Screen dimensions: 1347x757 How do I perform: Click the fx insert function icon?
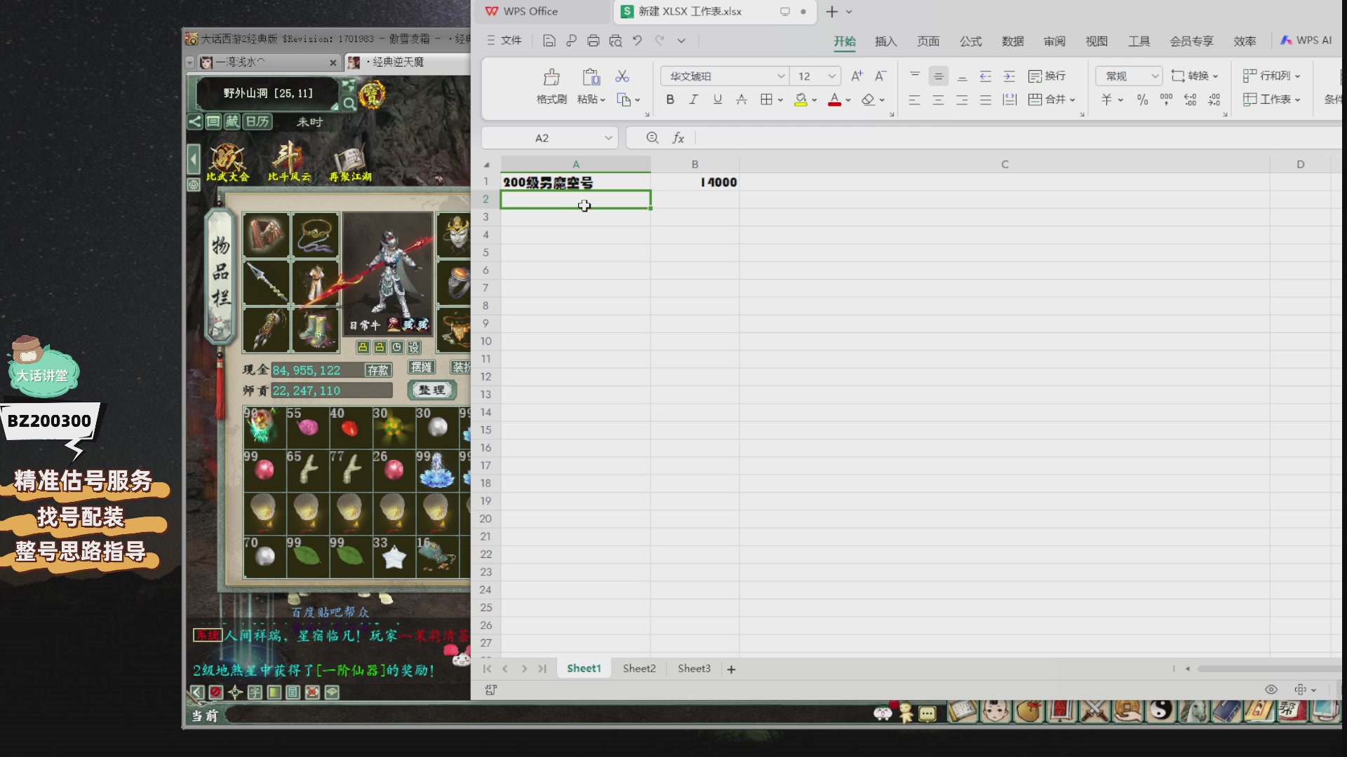pos(678,138)
